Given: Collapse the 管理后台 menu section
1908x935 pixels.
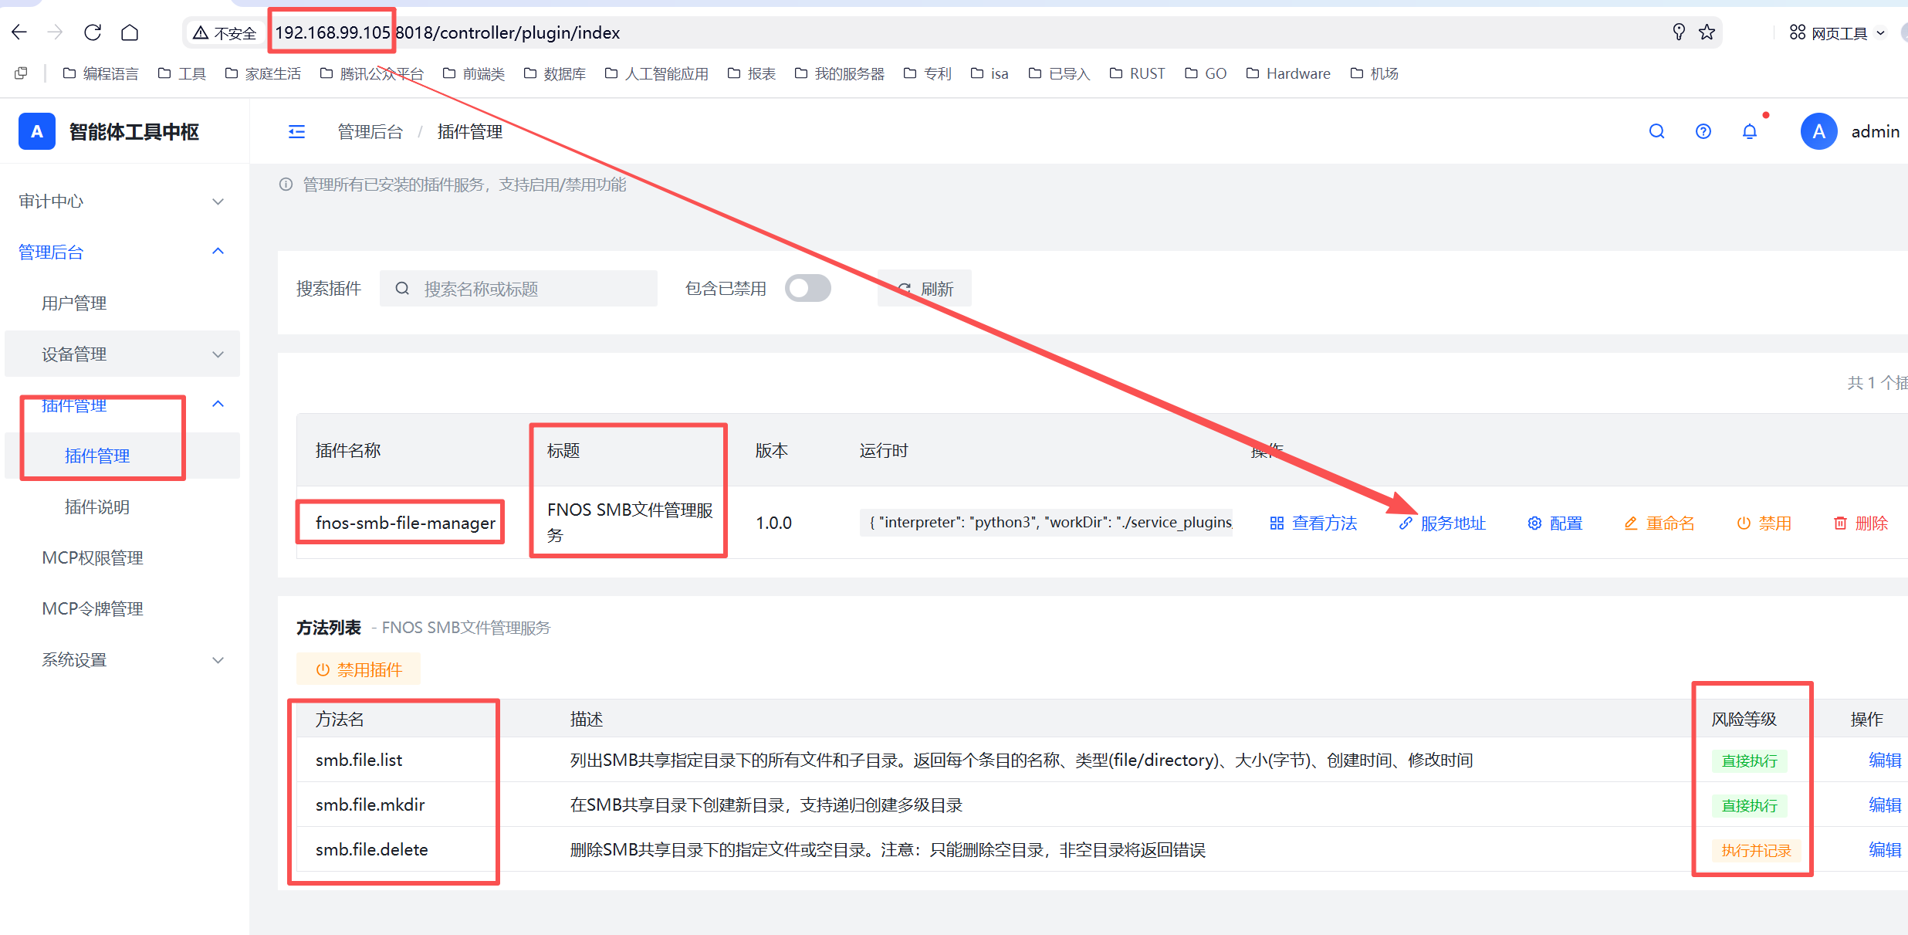Looking at the screenshot, I should (x=122, y=252).
